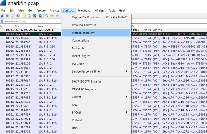Sort by the Source column header
The image size is (207, 134).
49,26
